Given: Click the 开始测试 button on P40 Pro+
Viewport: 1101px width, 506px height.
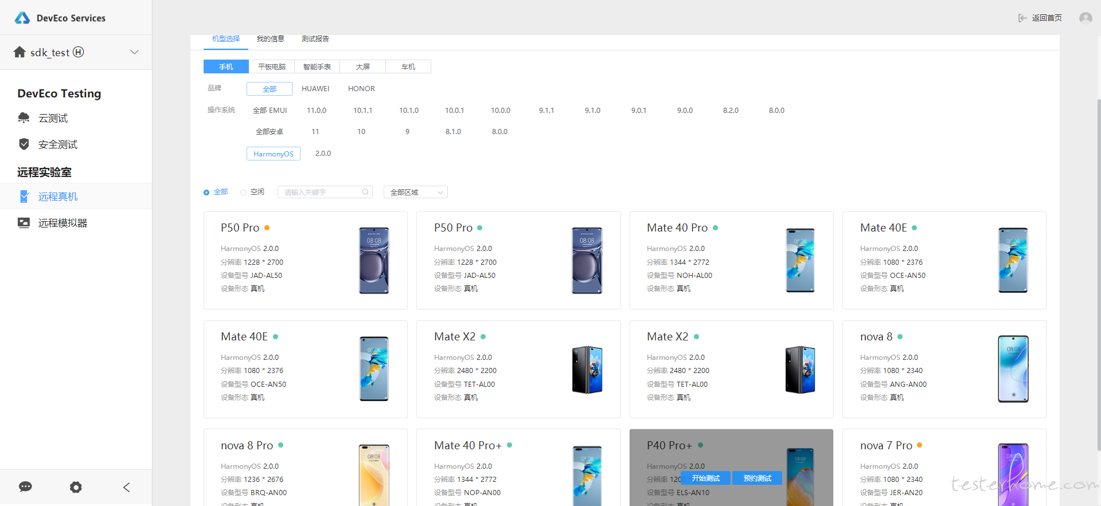Looking at the screenshot, I should [x=706, y=478].
